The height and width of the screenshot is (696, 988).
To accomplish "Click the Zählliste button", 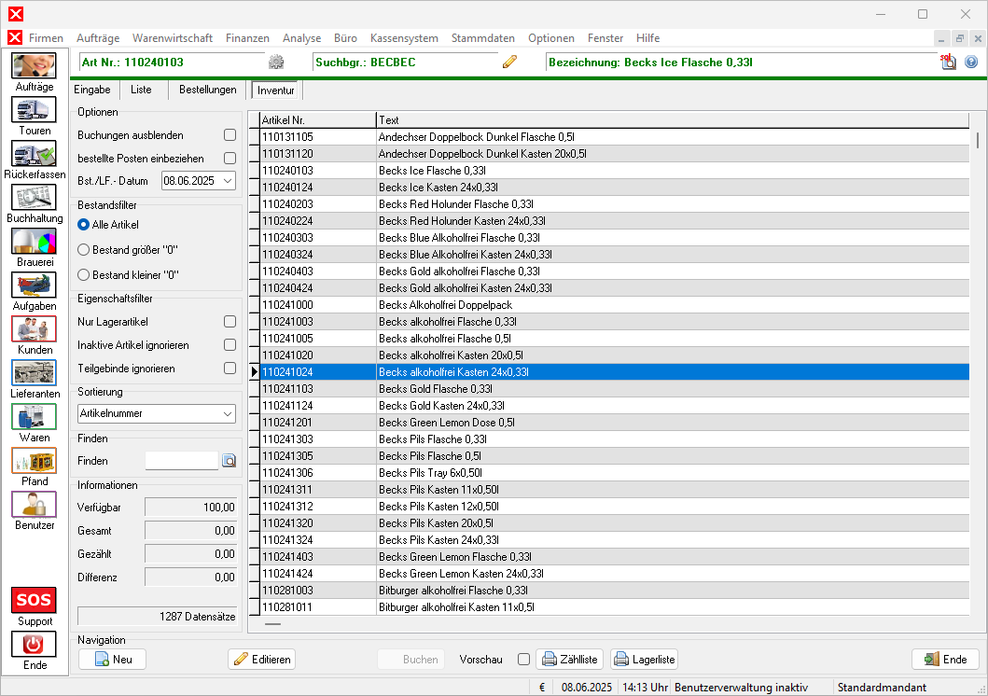I will point(569,659).
